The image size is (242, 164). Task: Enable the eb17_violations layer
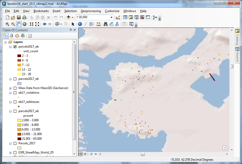15,93
